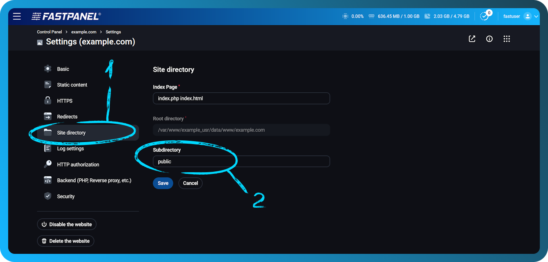
Task: Open the main navigation hamburger menu
Action: 17,16
